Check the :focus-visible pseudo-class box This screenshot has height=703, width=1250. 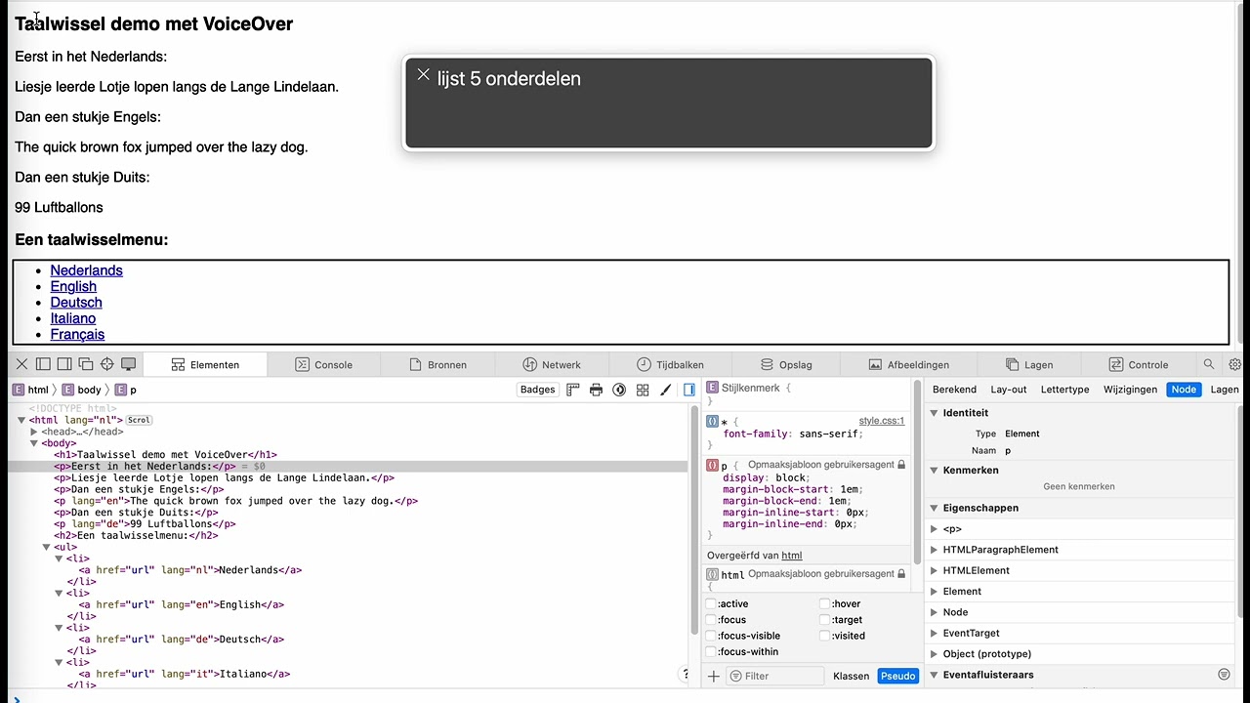point(711,636)
